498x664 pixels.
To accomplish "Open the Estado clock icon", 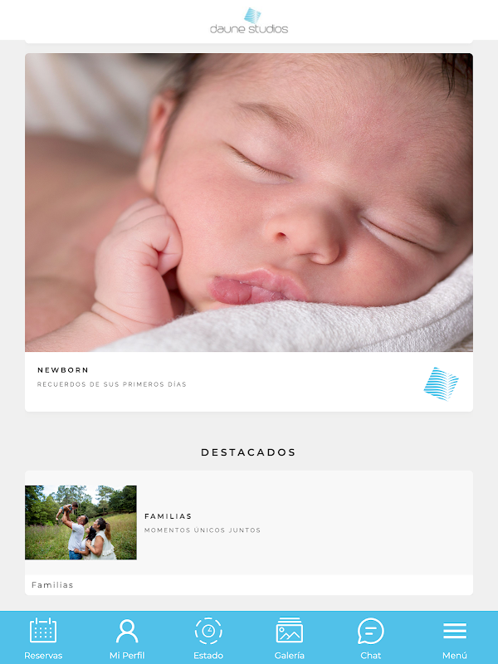I will 208,631.
